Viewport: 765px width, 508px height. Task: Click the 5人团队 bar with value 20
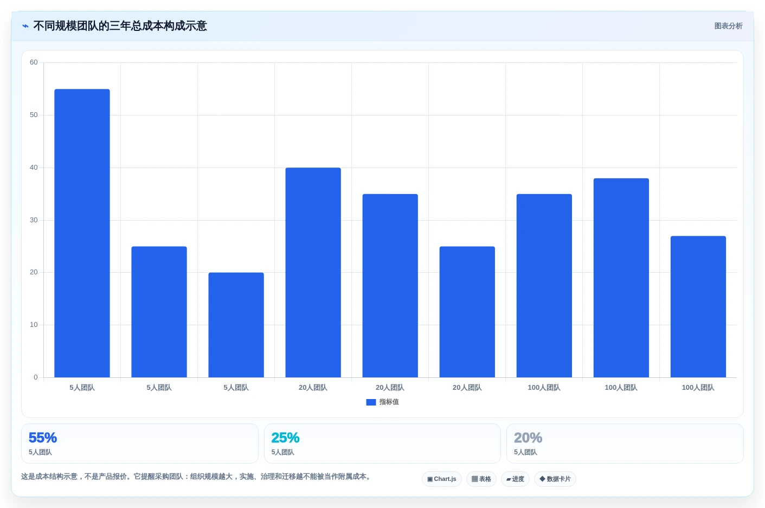[236, 325]
